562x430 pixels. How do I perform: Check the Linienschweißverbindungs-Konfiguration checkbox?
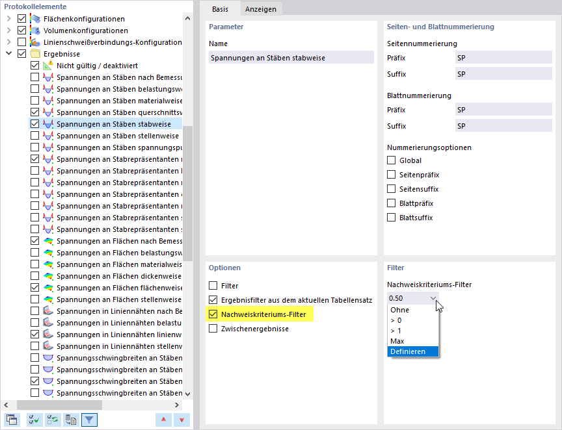22,42
